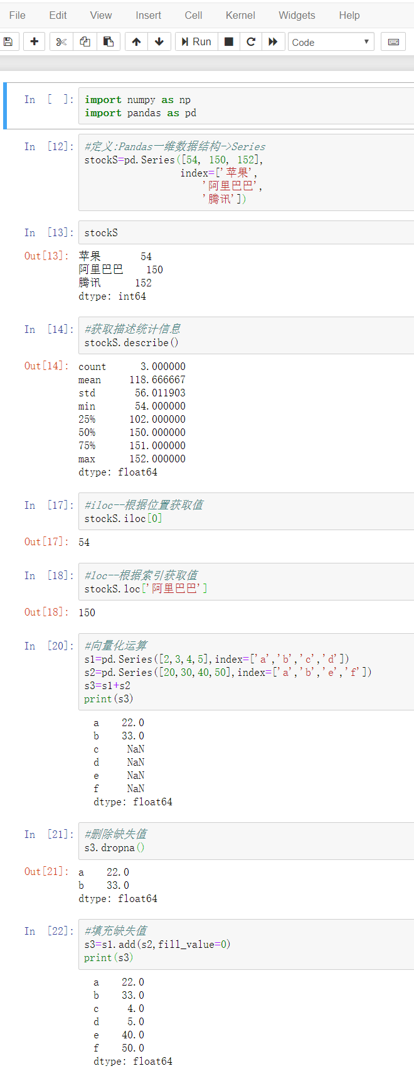Open the Cell menu
Screen dimensions: 414x1071
pos(193,15)
